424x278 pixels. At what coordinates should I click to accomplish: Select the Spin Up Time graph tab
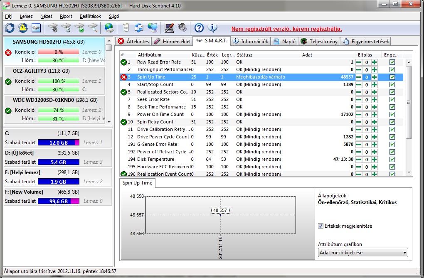point(137,183)
